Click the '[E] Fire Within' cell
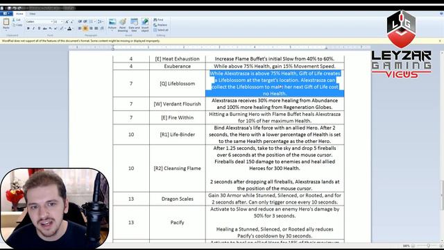This screenshot has width=444, height=250. [178, 117]
